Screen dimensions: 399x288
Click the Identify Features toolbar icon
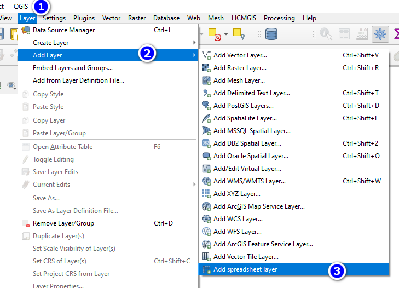coord(326,34)
